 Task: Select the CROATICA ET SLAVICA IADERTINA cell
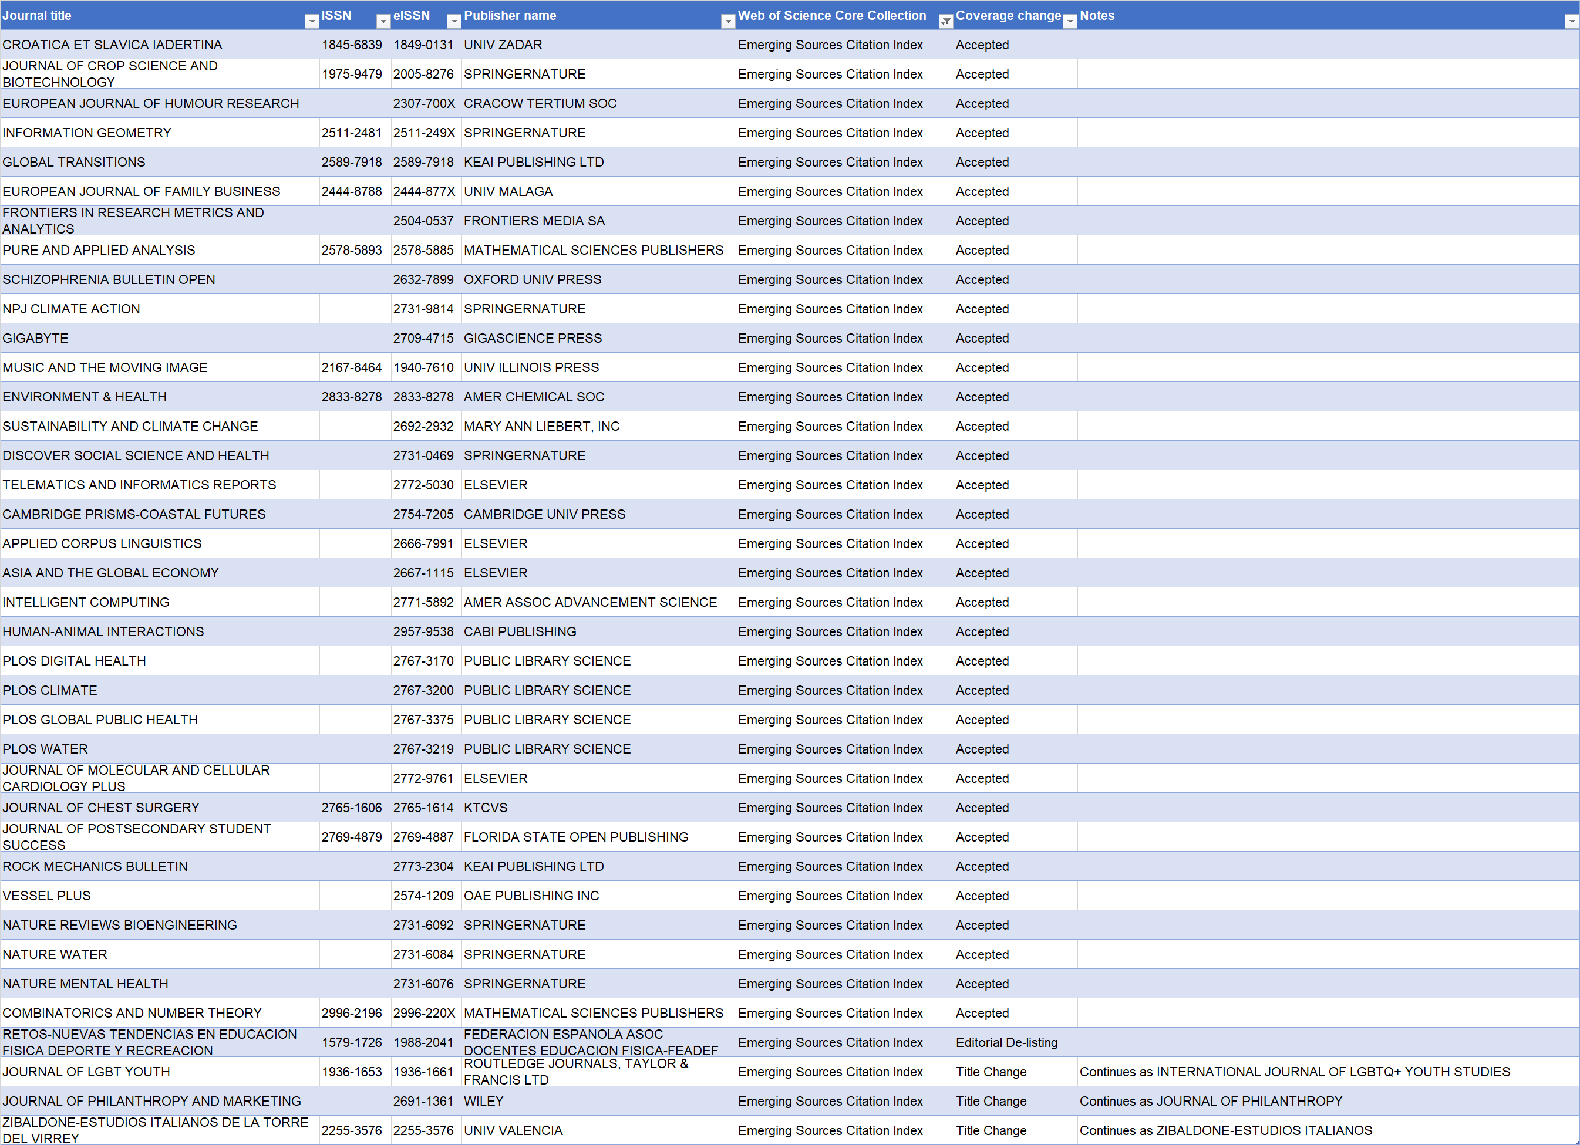point(160,45)
